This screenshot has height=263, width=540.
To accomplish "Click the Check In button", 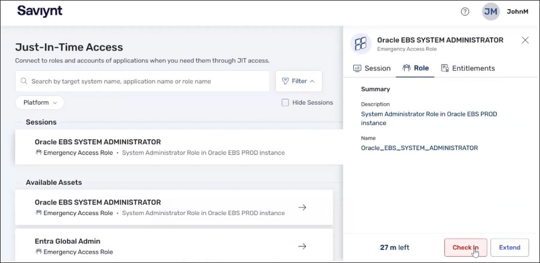I will 465,247.
